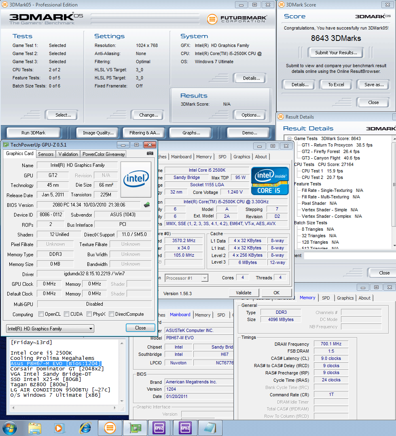Switch to 3DMark05 orange taskbar icon

click(110, 428)
